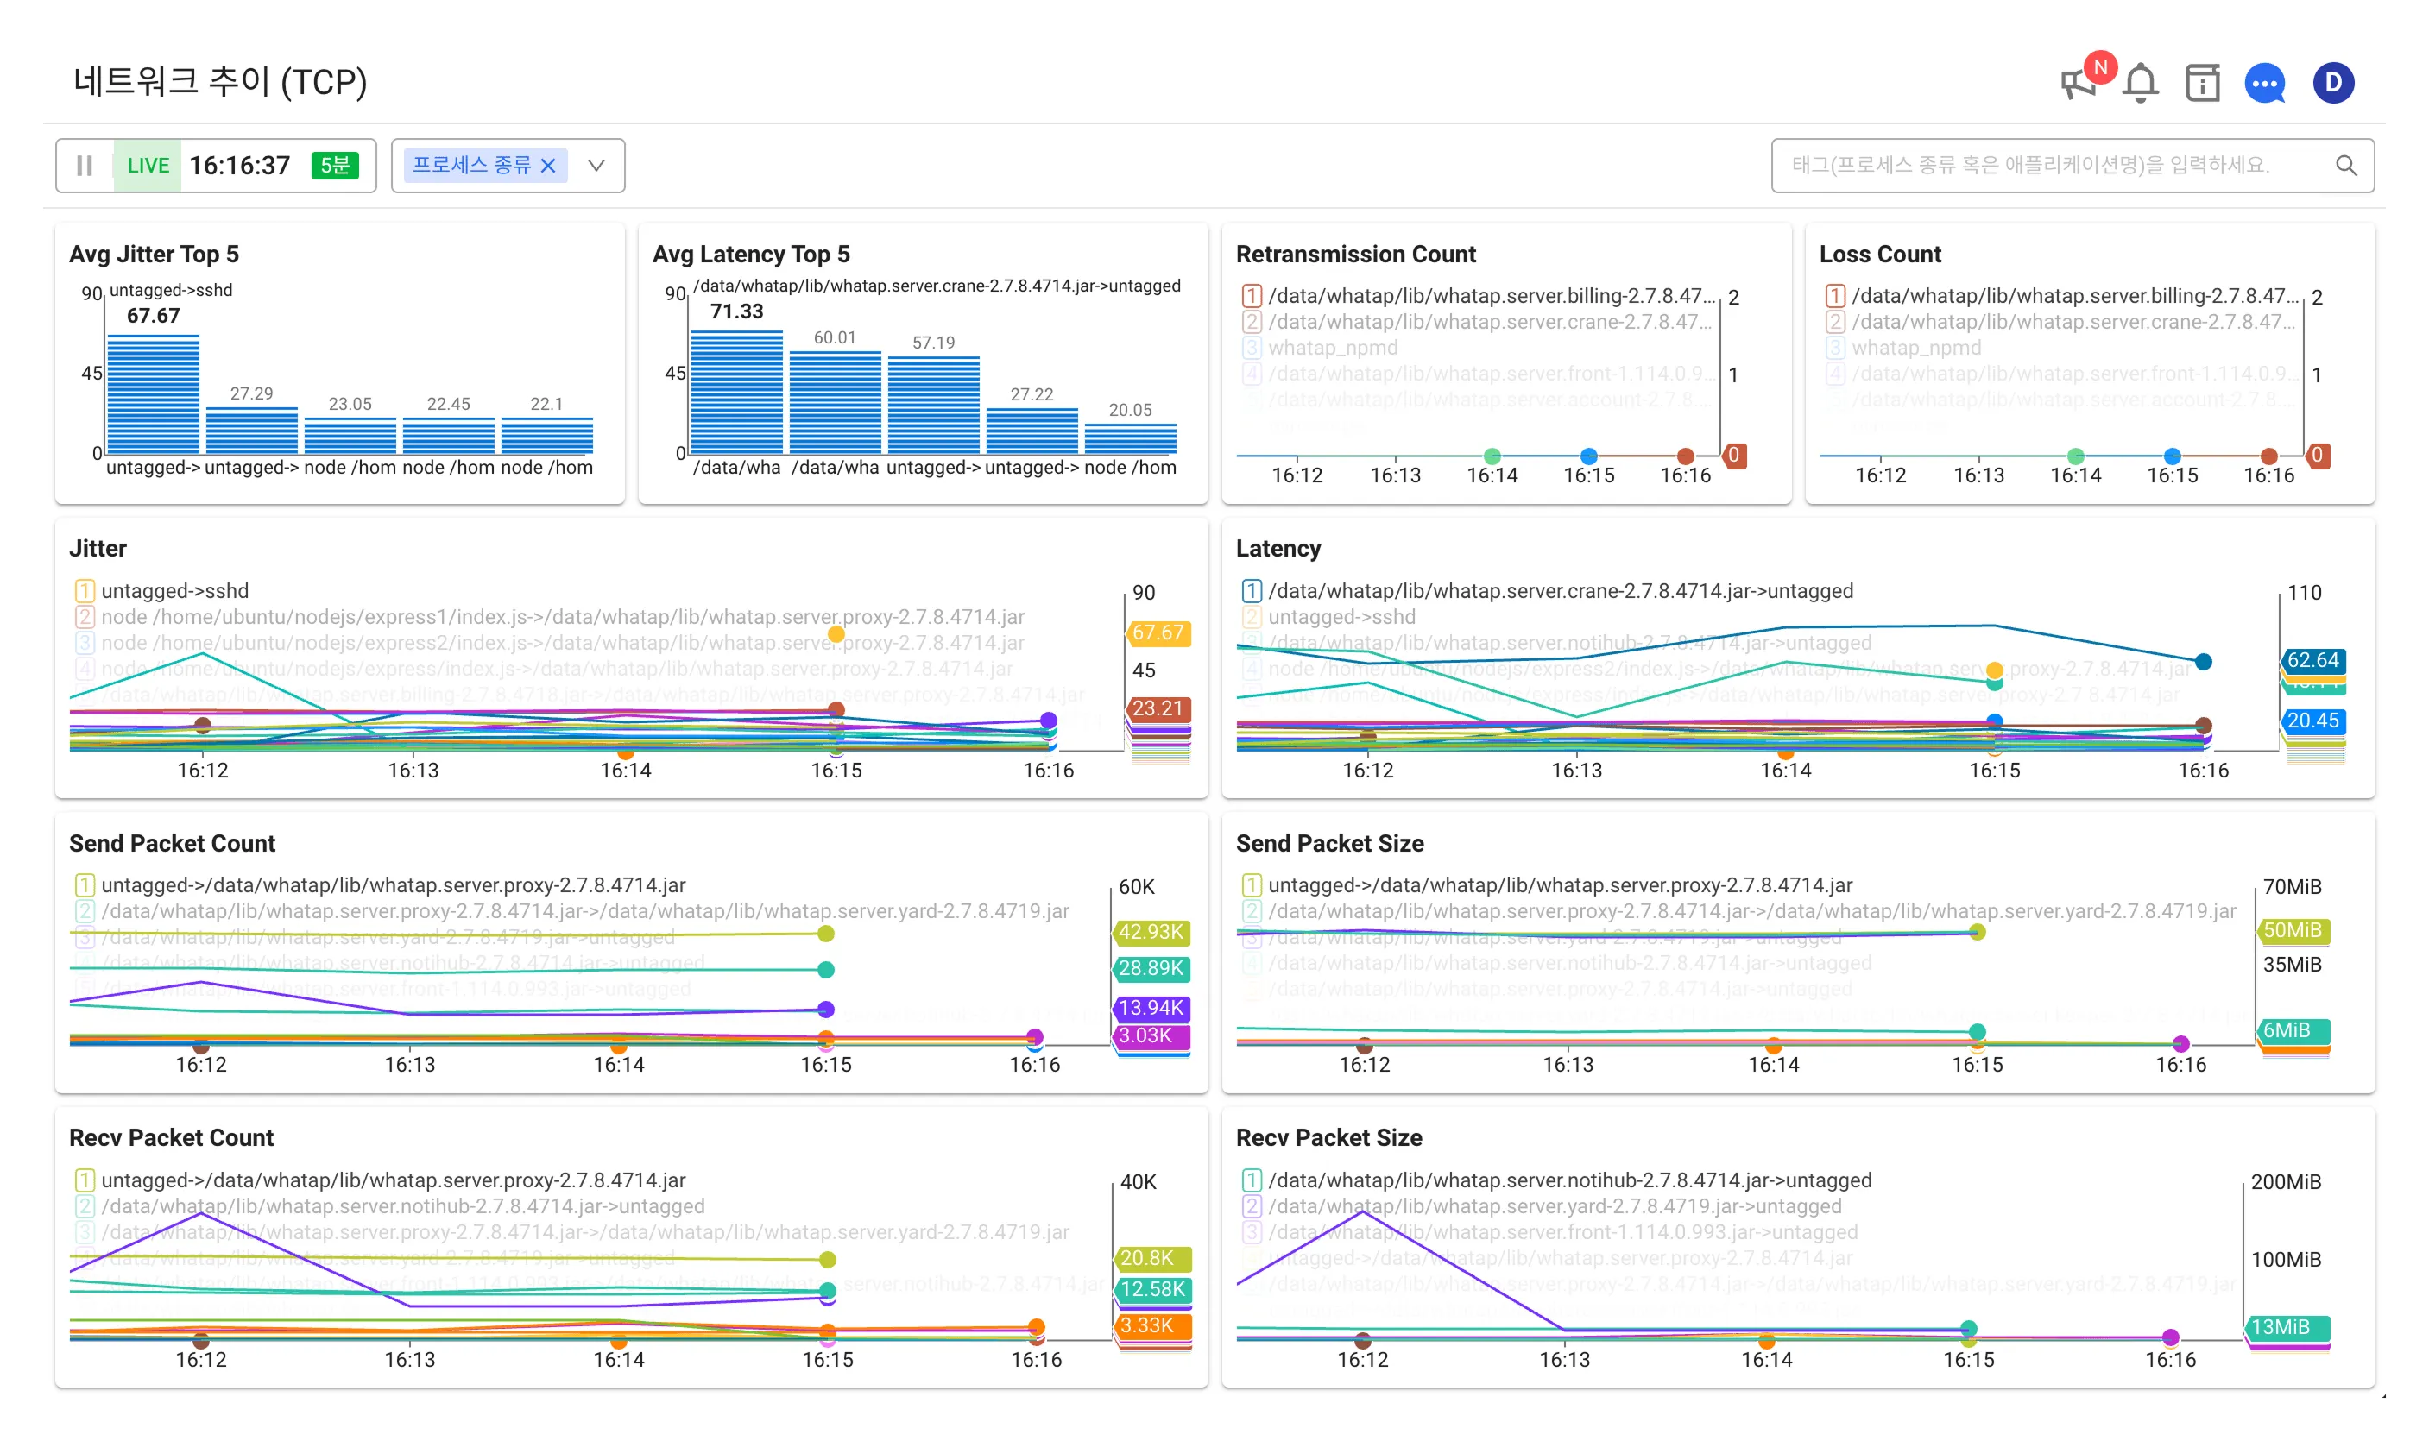Image resolution: width=2429 pixels, height=1441 pixels.
Task: Click the 42.93K value label swatch
Action: (1151, 932)
